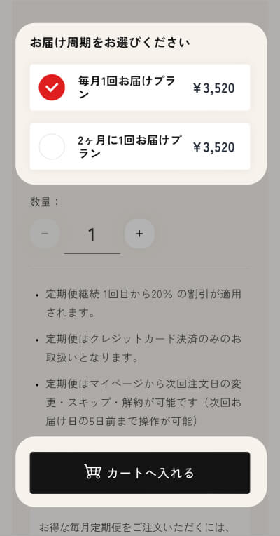This screenshot has height=536, width=280.
Task: Click the 5日前まで操作が可能 line
Action: [122, 422]
